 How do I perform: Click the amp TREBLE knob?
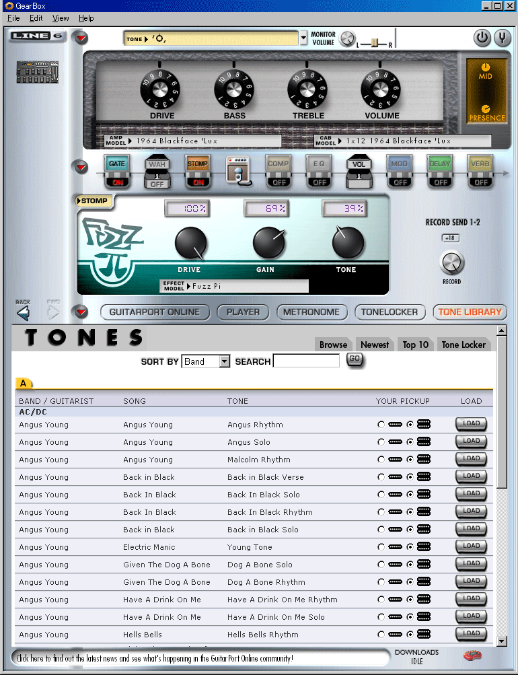307,90
